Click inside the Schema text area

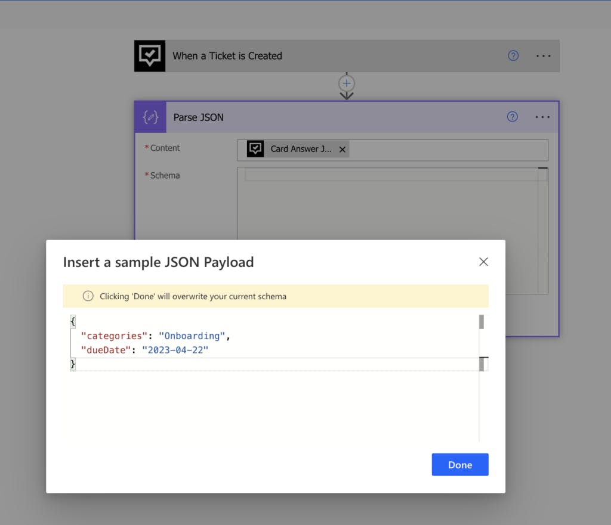pyautogui.click(x=388, y=209)
